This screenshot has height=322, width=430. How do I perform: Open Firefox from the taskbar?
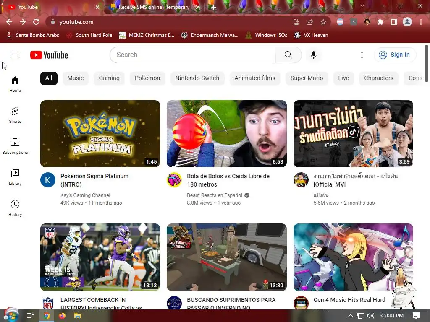point(62,316)
